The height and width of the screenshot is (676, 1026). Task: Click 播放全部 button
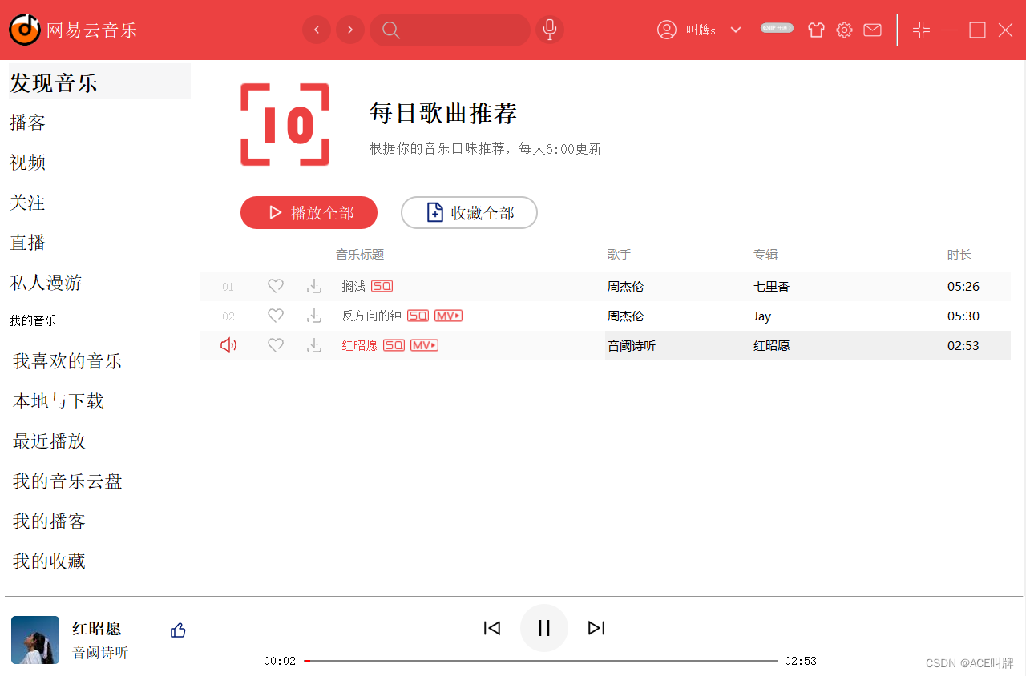coord(309,212)
